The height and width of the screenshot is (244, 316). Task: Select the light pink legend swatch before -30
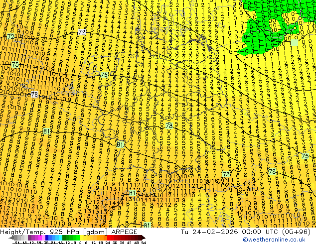[43, 238]
